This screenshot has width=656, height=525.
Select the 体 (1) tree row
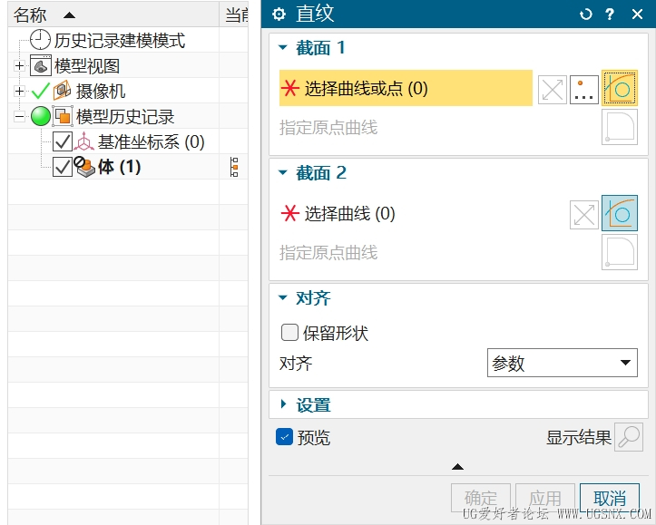tap(128, 167)
